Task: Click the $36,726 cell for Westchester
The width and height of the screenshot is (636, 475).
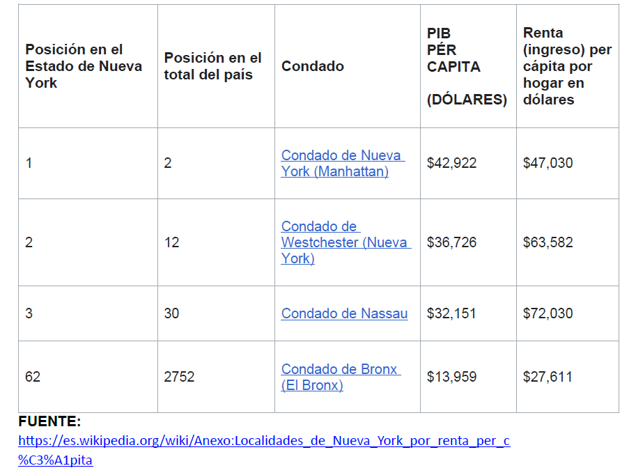Action: point(452,242)
